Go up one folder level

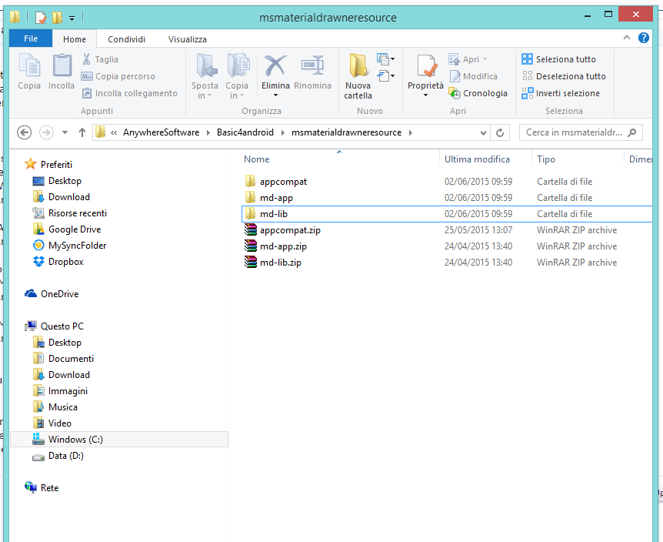pos(82,132)
